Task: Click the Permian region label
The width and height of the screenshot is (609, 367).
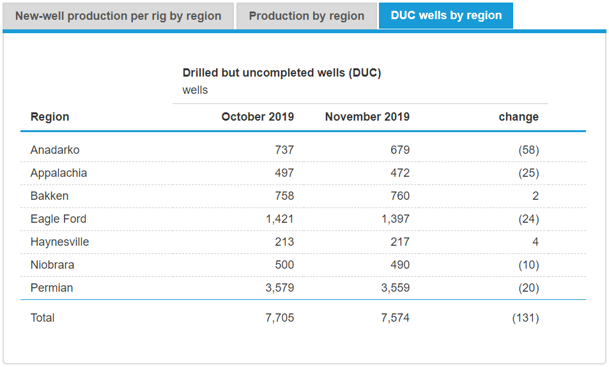Action: pyautogui.click(x=52, y=288)
